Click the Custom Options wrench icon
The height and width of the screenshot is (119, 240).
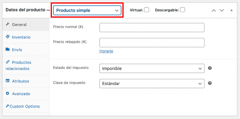pyautogui.click(x=7, y=106)
